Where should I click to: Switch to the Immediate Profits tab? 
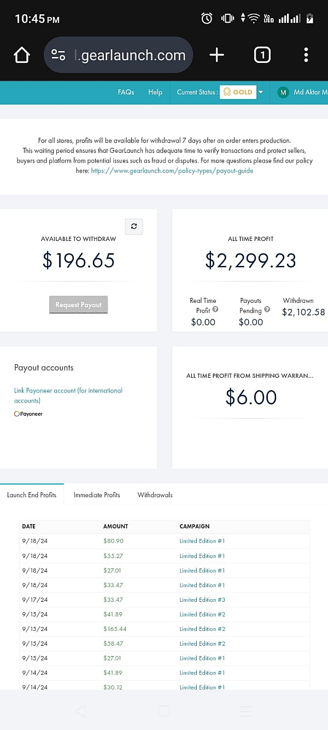click(97, 495)
